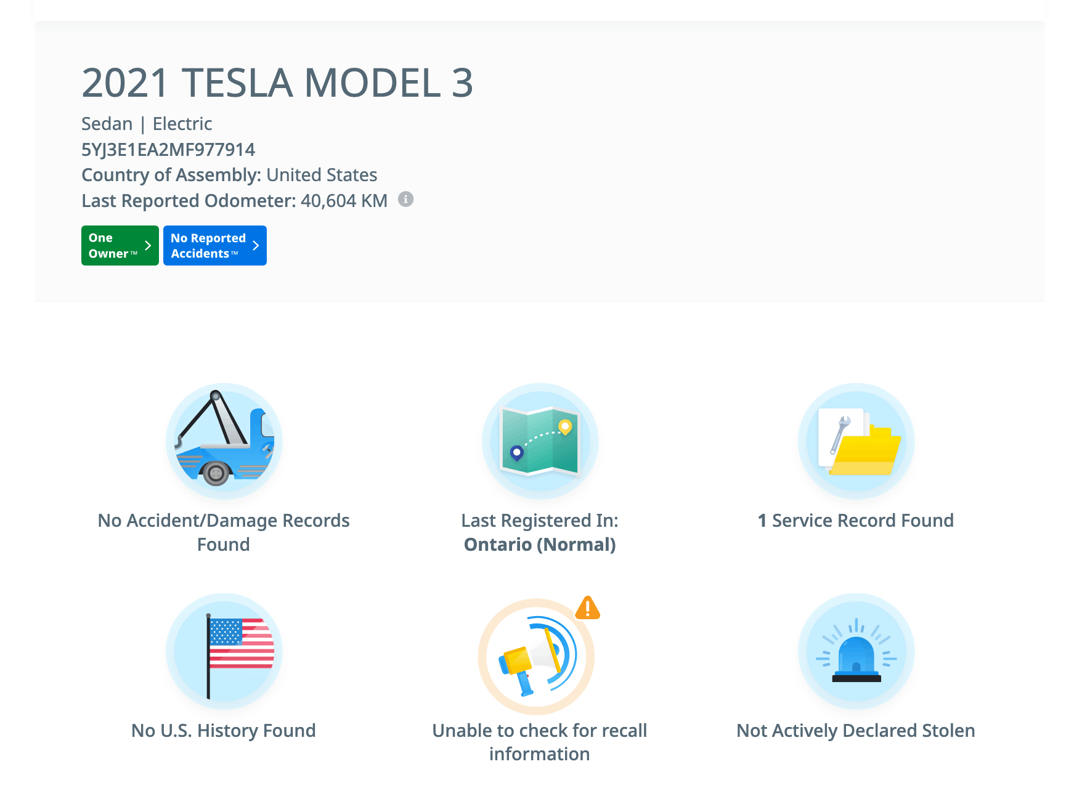Click the 1 Service Record Found label
The image size is (1082, 796).
856,521
